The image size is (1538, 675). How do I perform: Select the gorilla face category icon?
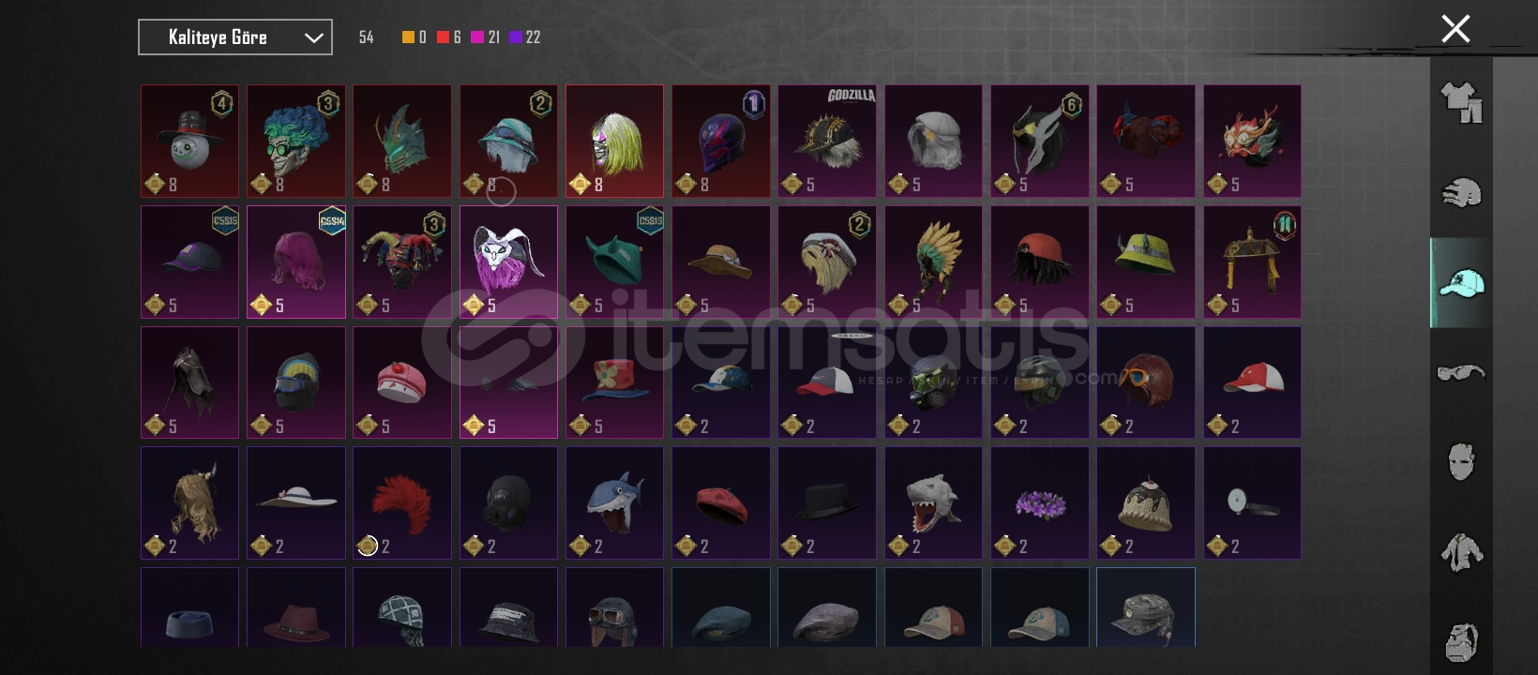[1461, 642]
